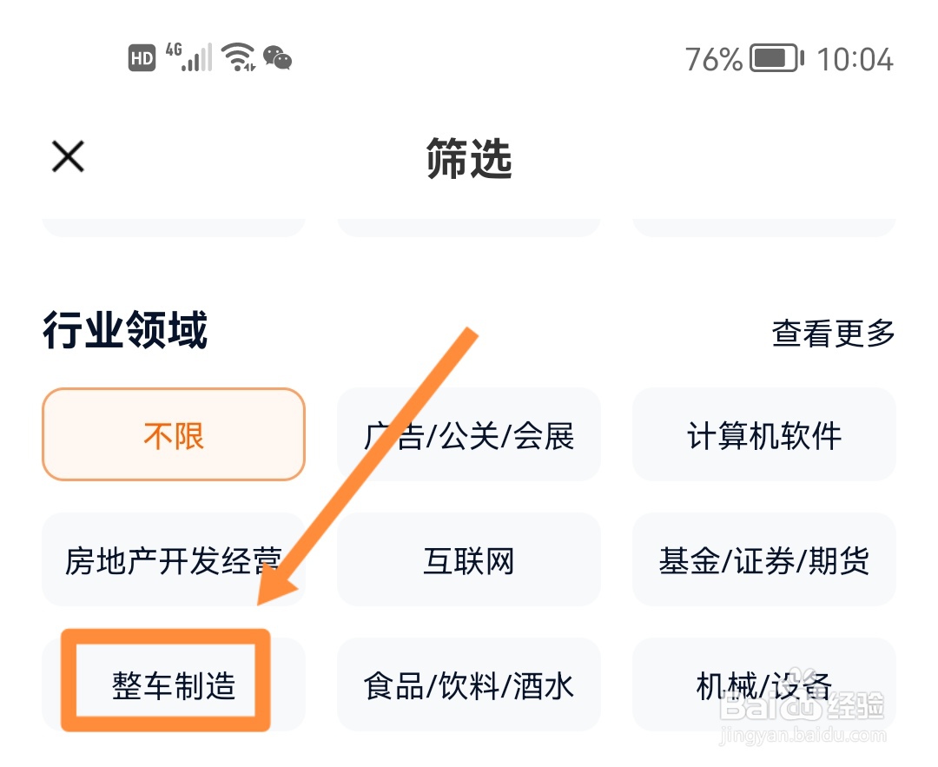The height and width of the screenshot is (767, 938).
Task: Close the filter screen with X
Action: tap(68, 157)
